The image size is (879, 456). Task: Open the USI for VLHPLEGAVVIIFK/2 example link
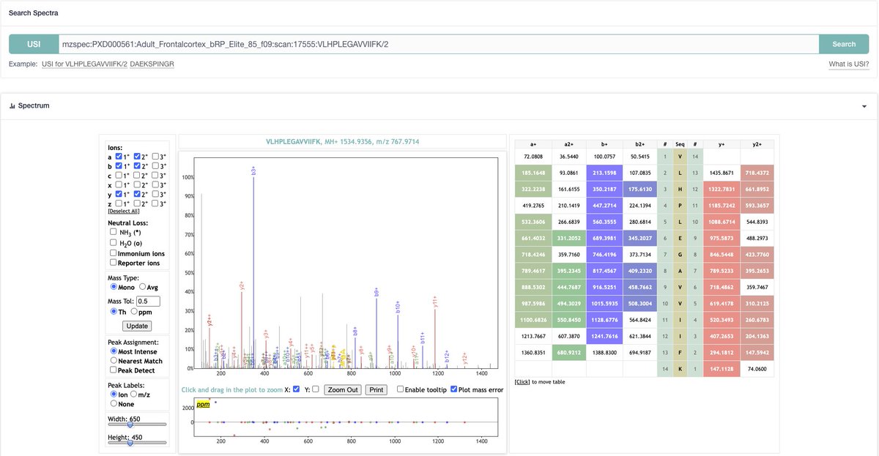click(x=84, y=64)
